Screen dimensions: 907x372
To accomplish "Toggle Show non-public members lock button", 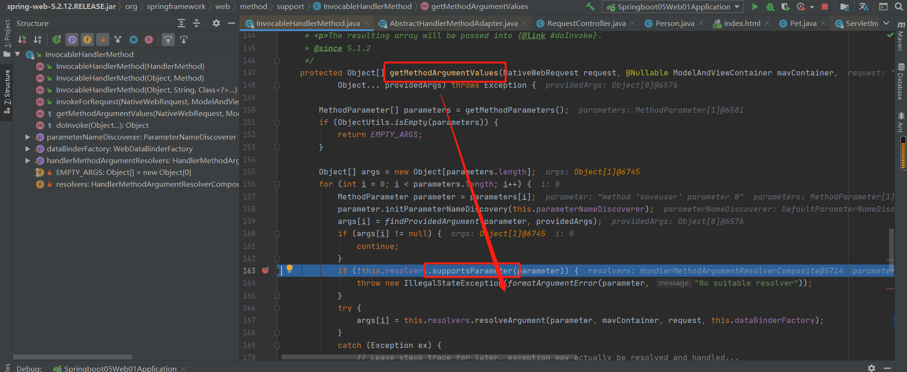I will pos(103,40).
